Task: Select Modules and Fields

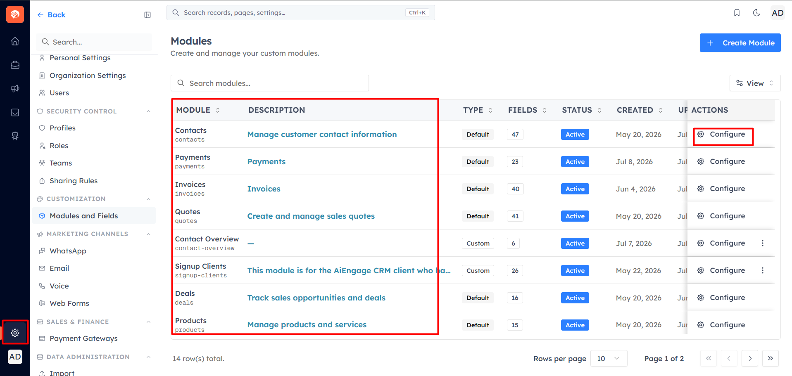Action: pyautogui.click(x=94, y=216)
